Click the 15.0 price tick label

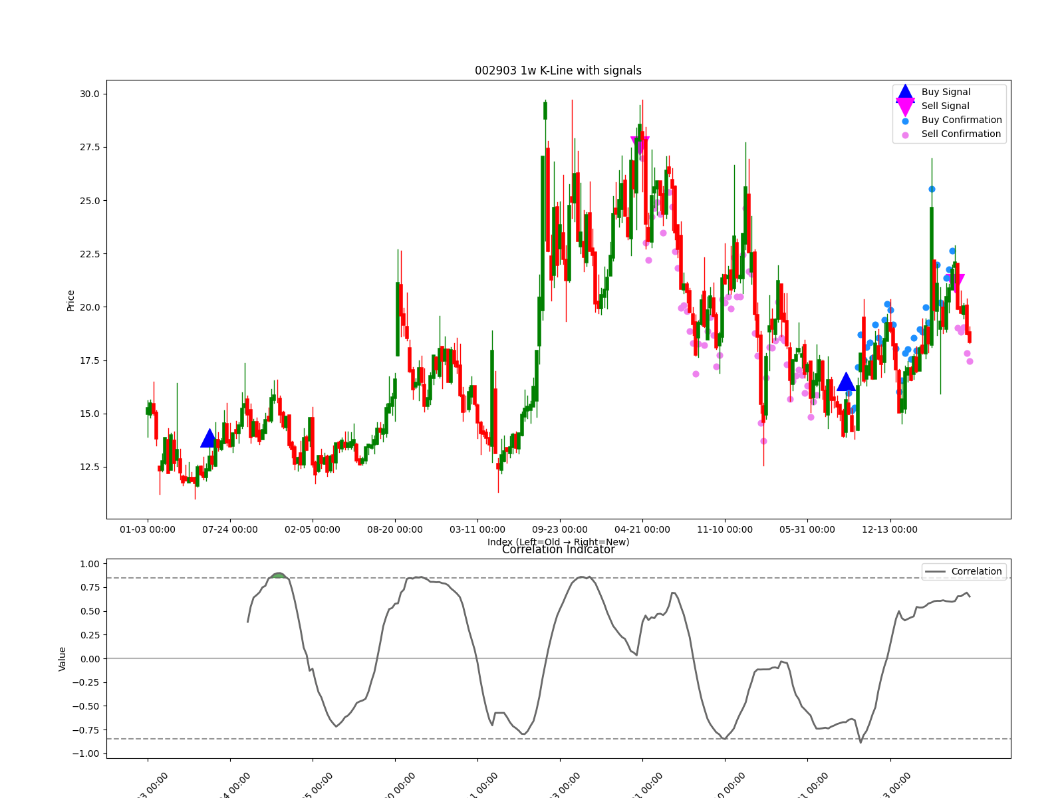coord(89,414)
